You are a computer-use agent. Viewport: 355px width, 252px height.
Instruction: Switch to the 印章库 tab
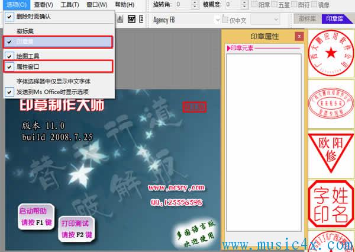[x=335, y=19]
